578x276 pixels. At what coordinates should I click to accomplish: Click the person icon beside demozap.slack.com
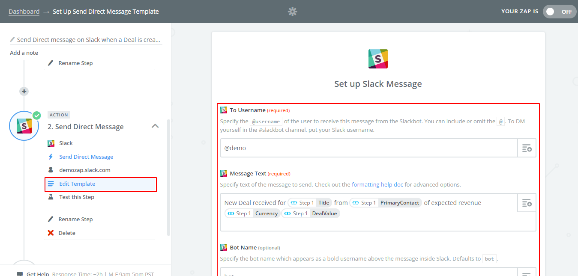click(x=51, y=170)
